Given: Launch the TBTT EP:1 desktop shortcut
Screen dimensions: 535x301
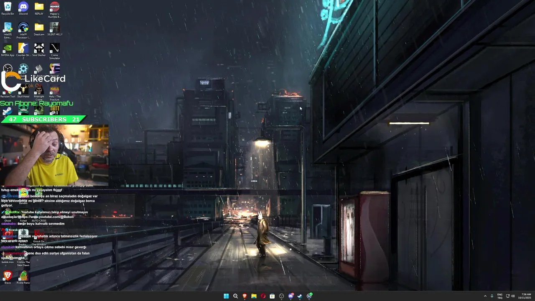Looking at the screenshot, I should 55,110.
